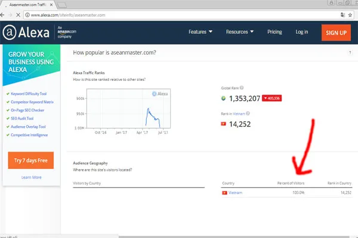Click the globe icon next to 1,353,207
The width and height of the screenshot is (358, 238).
(x=223, y=98)
